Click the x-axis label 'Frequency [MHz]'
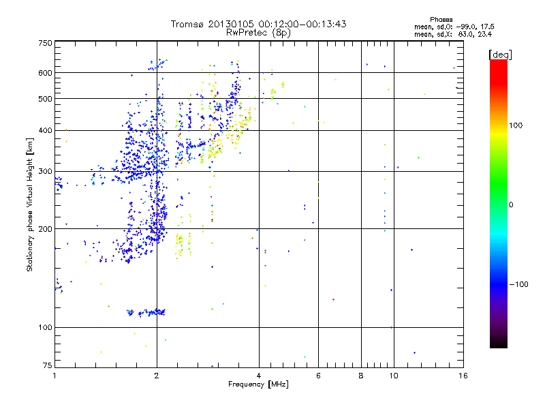The height and width of the screenshot is (409, 545). pos(258,384)
